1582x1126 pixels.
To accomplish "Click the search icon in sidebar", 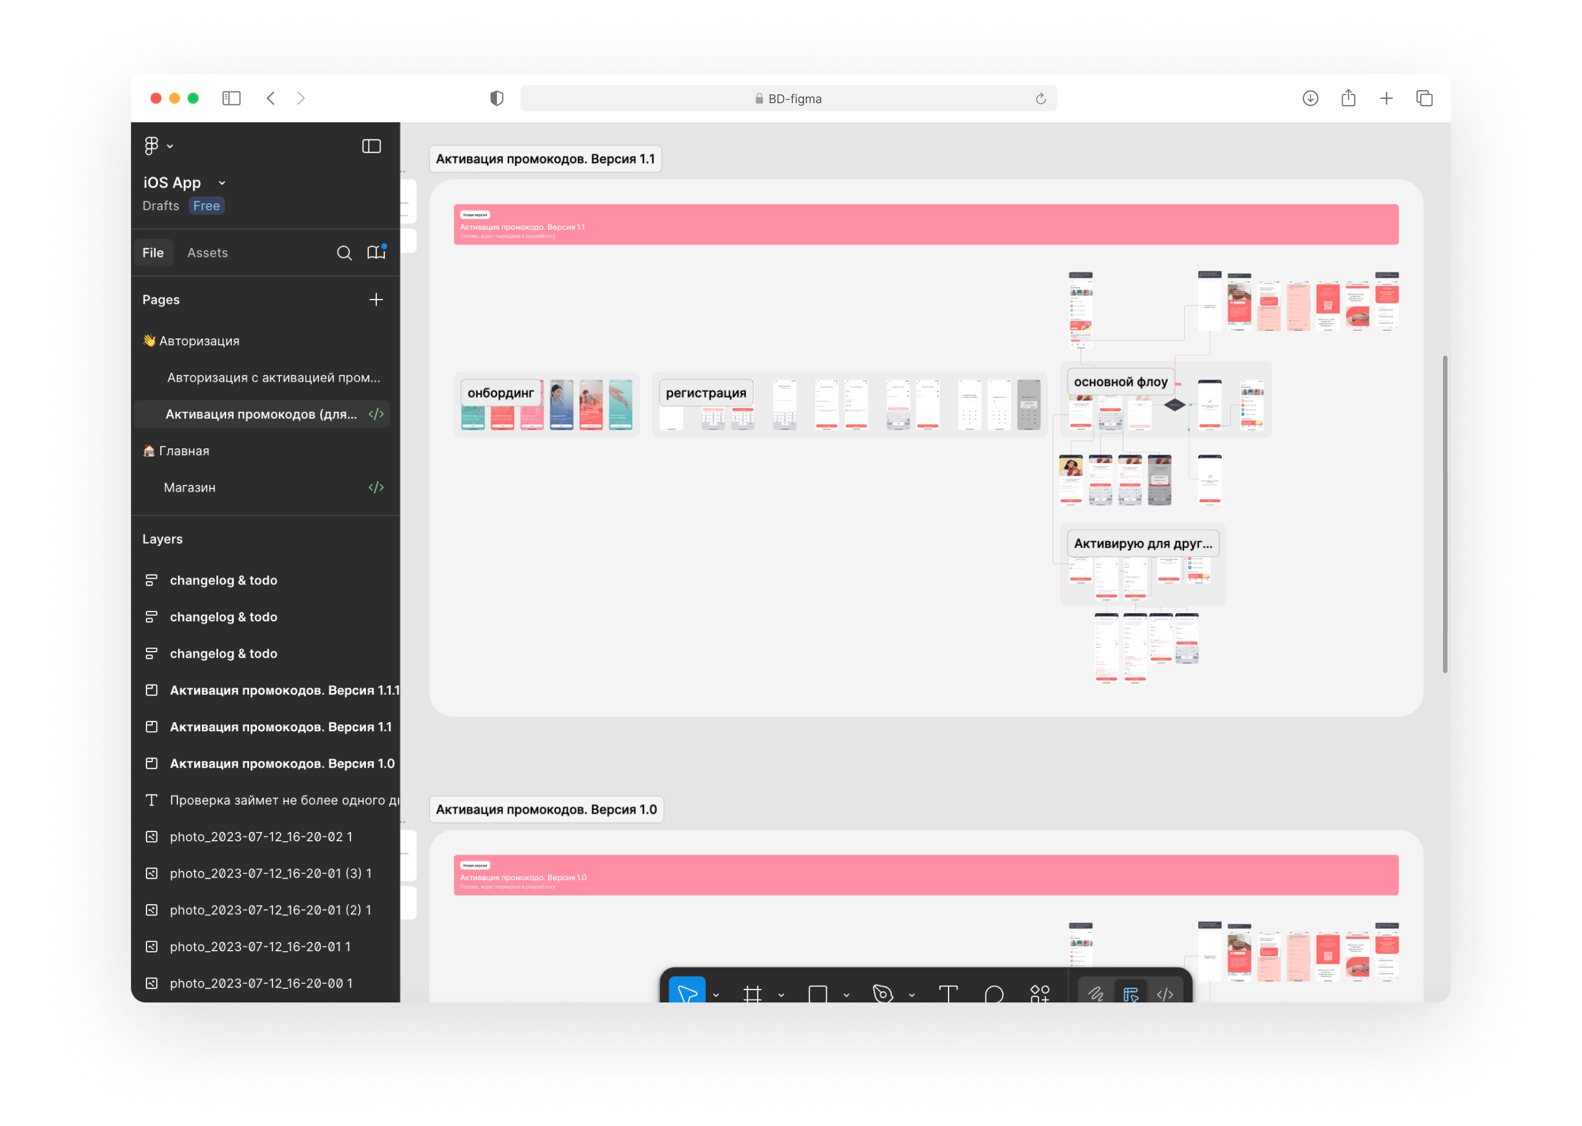I will coord(344,253).
